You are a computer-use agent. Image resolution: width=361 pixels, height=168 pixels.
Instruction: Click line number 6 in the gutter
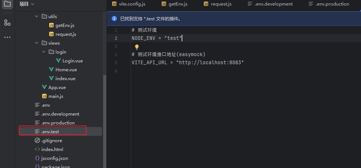pos(116,71)
